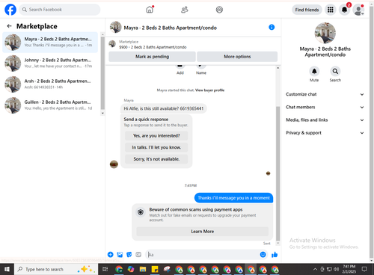Click chat list scrollbar down arrow
This screenshot has height=275, width=374.
coord(102,113)
